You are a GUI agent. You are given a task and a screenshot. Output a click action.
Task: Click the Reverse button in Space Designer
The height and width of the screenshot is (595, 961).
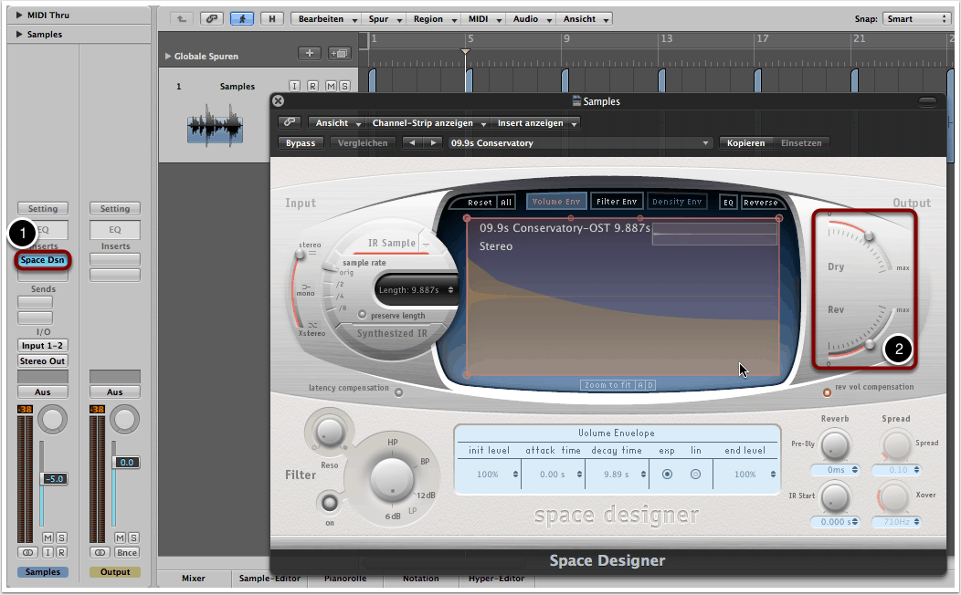click(760, 203)
